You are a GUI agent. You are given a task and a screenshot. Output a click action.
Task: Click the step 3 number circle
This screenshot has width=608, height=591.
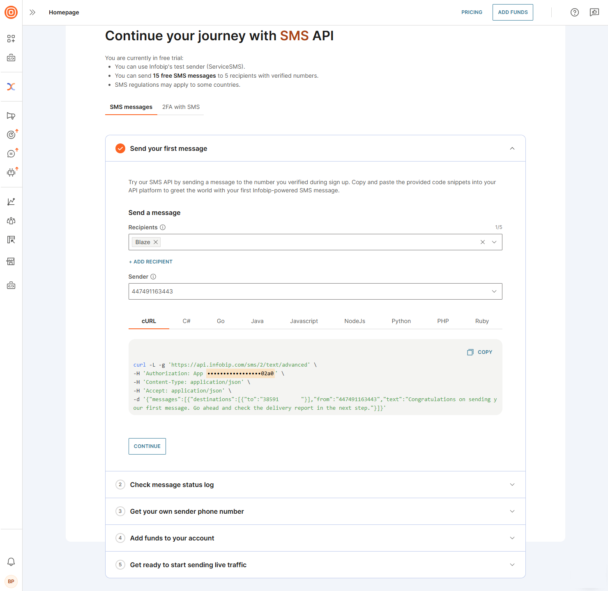(120, 511)
